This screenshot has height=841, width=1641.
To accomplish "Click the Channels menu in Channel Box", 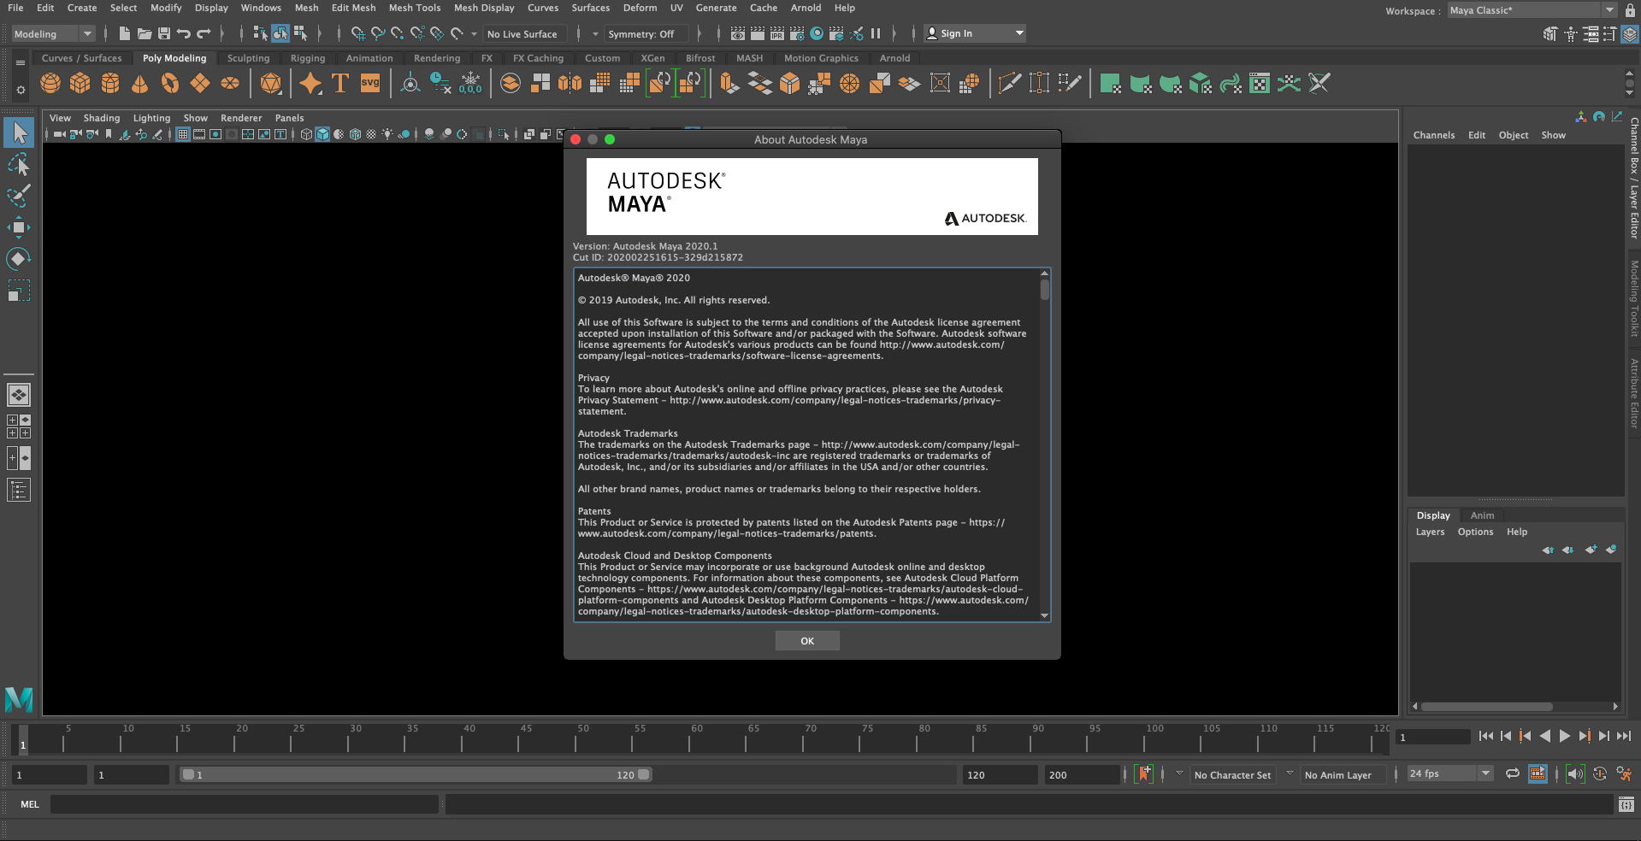I will click(1434, 135).
